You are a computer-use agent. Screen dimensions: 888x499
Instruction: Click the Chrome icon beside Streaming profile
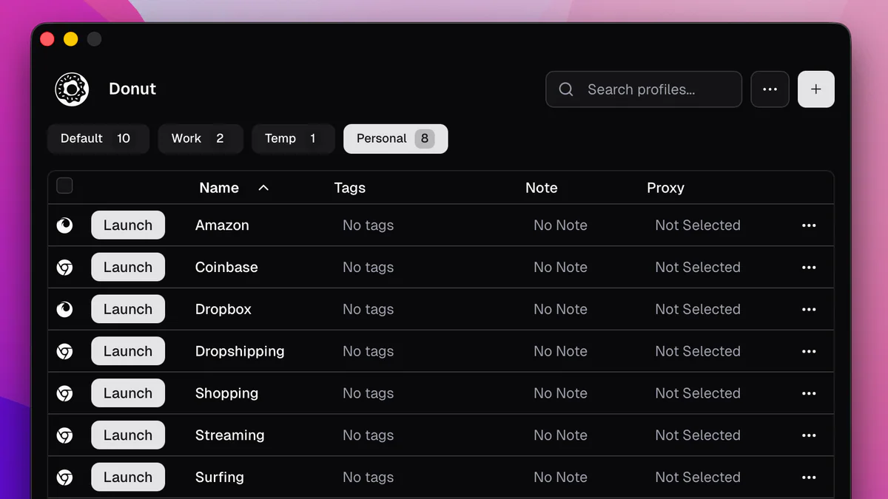pos(65,435)
